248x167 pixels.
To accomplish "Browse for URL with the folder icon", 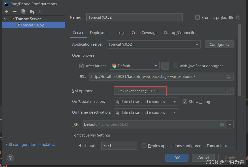I will tap(229, 77).
